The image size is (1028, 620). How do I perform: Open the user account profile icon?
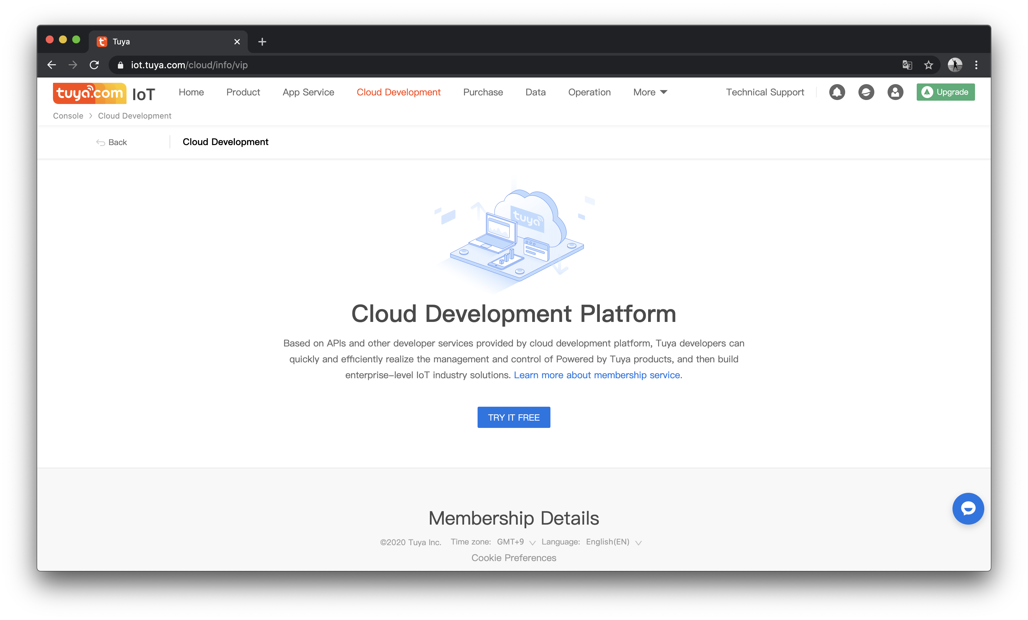[895, 92]
